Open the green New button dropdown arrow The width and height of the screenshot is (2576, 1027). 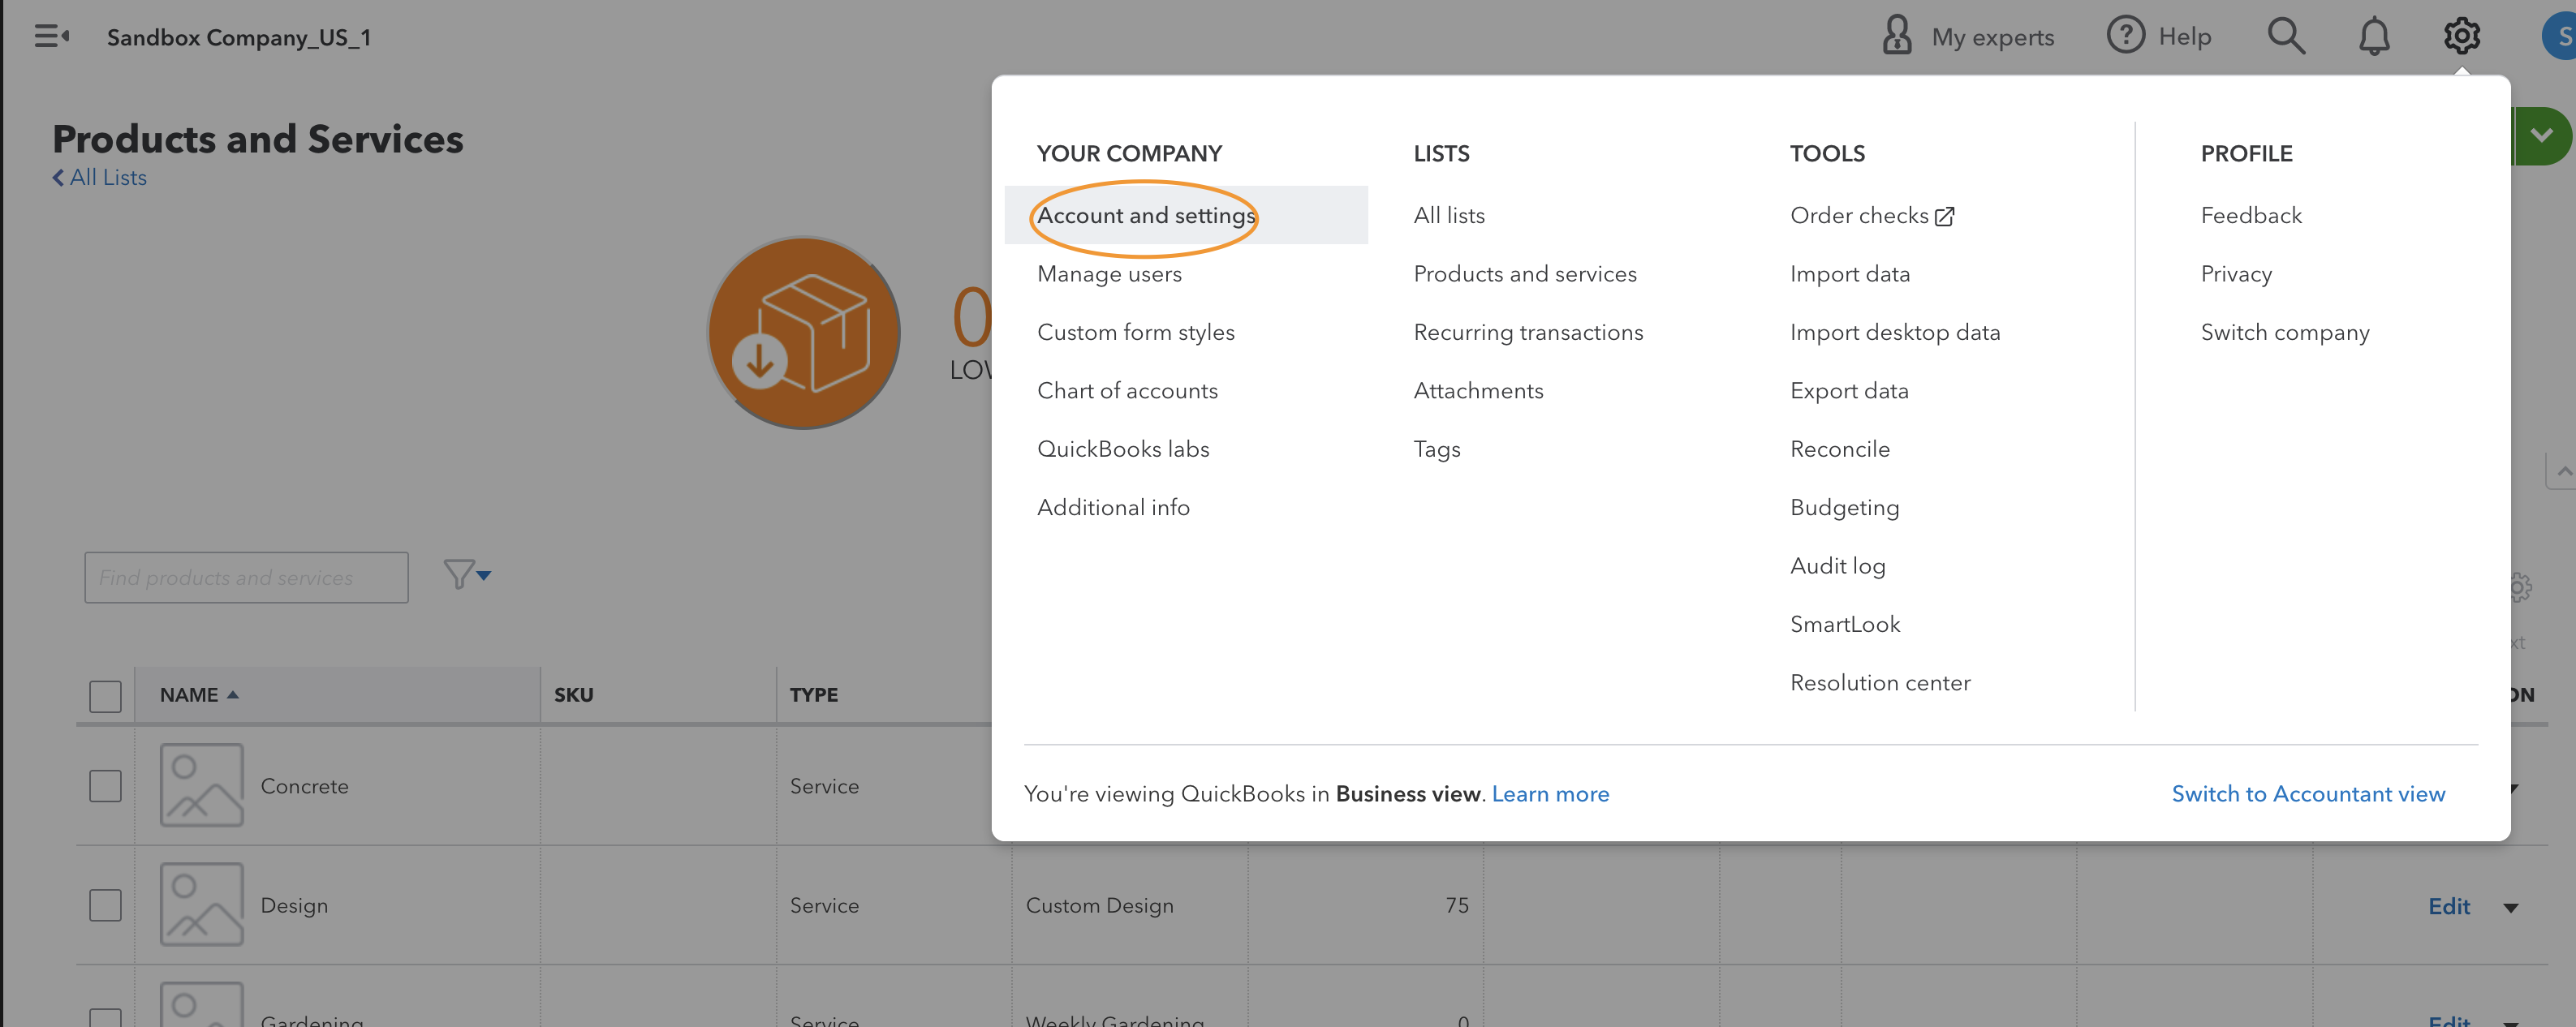pos(2541,136)
